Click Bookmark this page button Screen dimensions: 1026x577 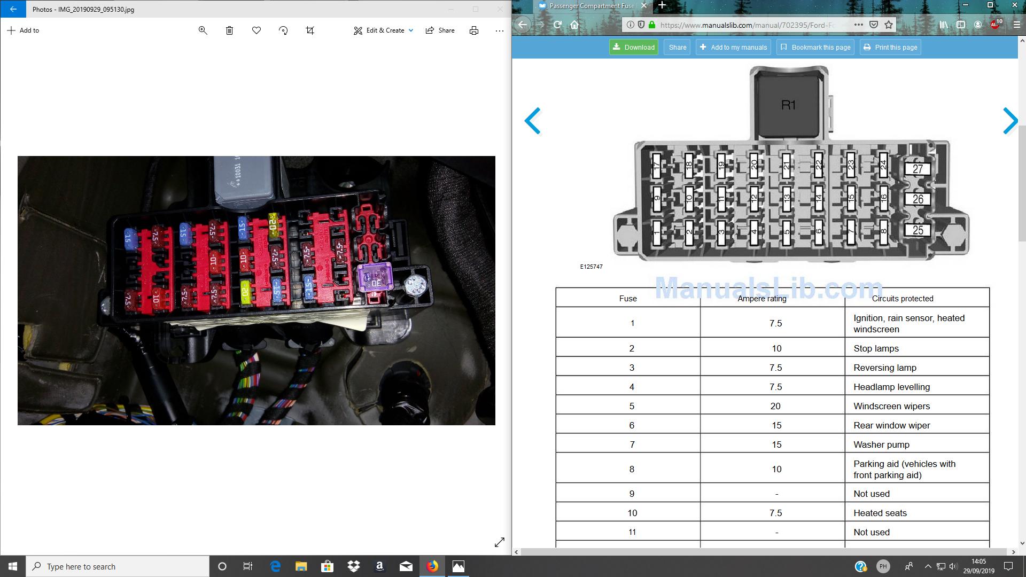815,47
